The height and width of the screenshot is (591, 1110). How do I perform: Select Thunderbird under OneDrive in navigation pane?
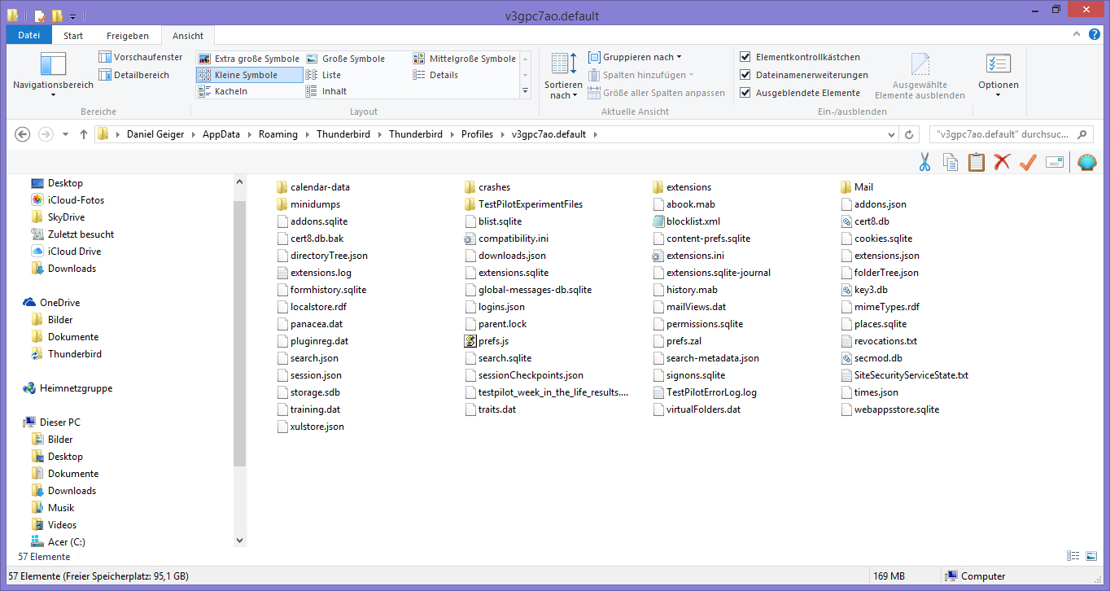coord(66,354)
